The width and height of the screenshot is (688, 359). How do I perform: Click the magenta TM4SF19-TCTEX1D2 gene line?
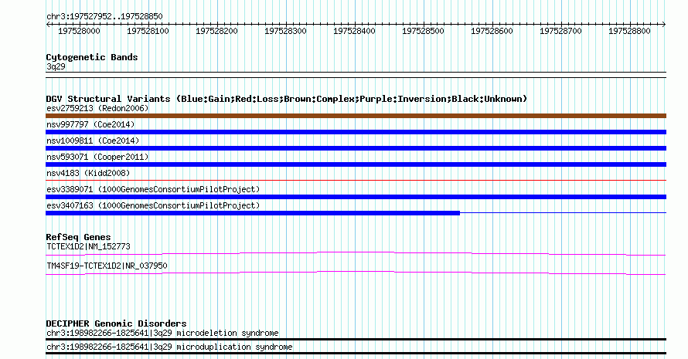(x=356, y=273)
